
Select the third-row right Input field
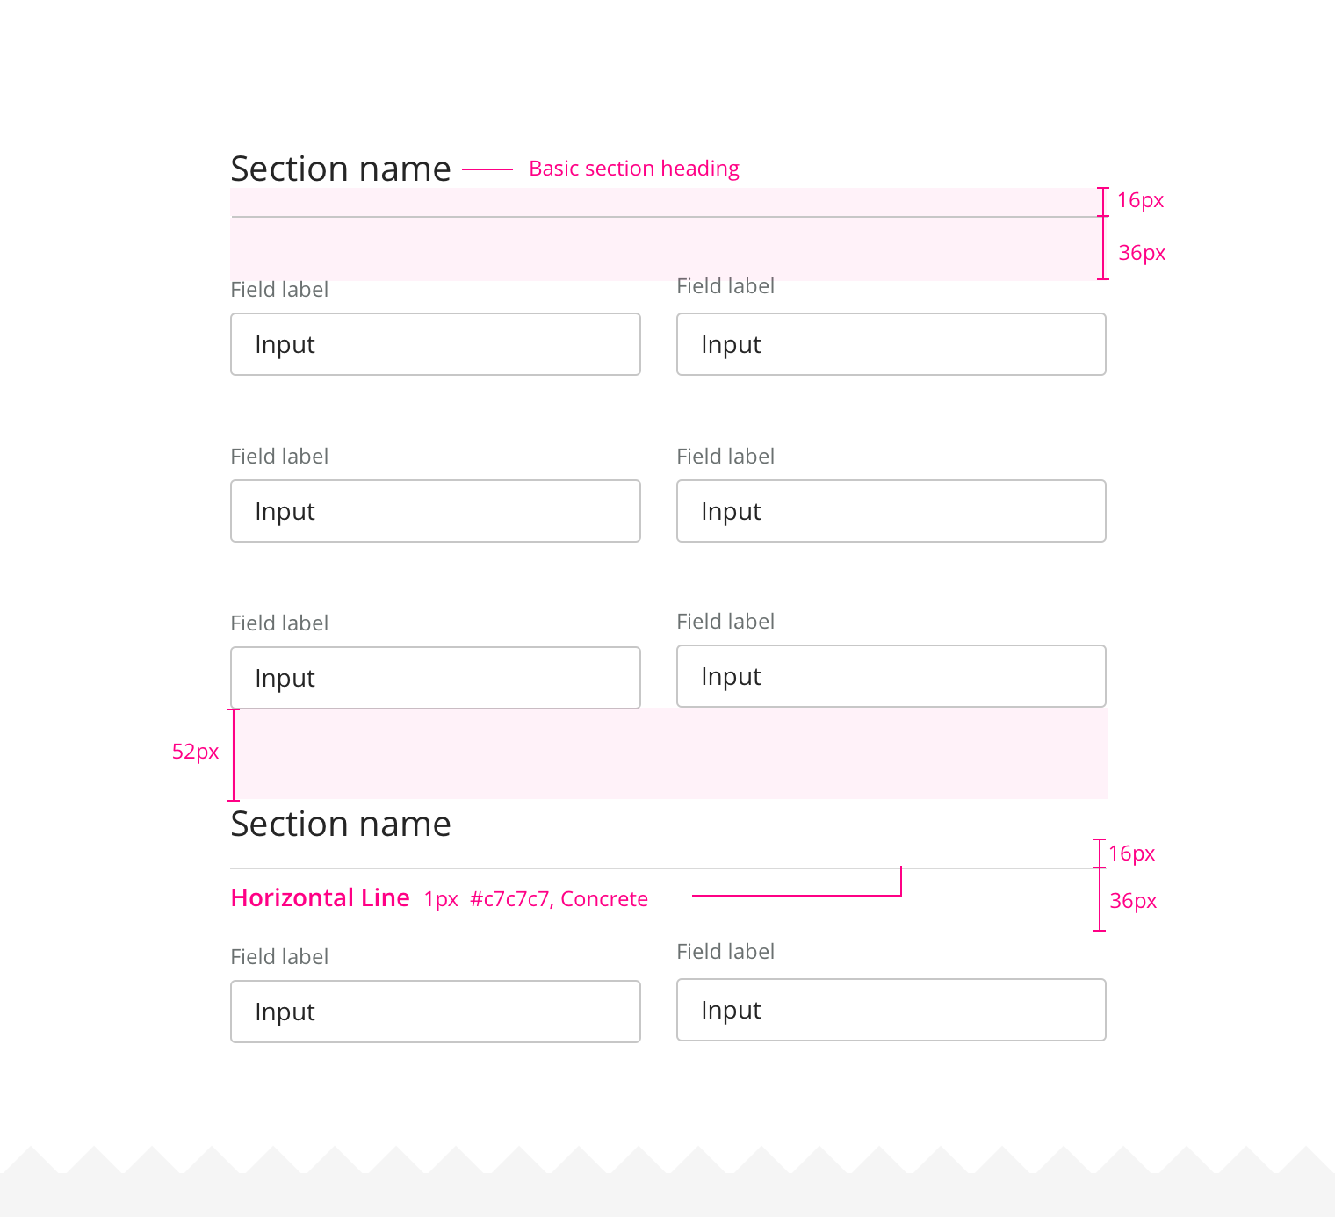click(x=891, y=676)
